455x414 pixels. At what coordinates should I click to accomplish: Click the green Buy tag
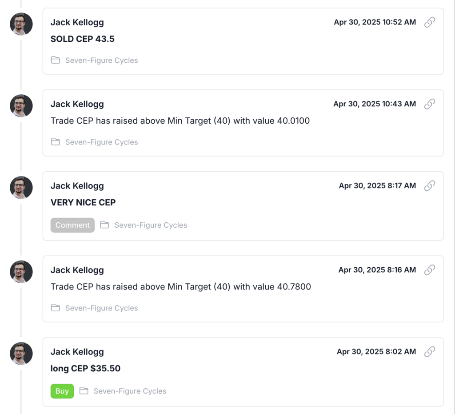coord(62,391)
